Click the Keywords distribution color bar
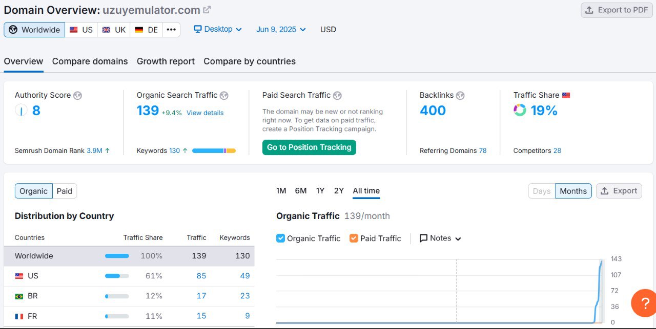 pyautogui.click(x=214, y=151)
